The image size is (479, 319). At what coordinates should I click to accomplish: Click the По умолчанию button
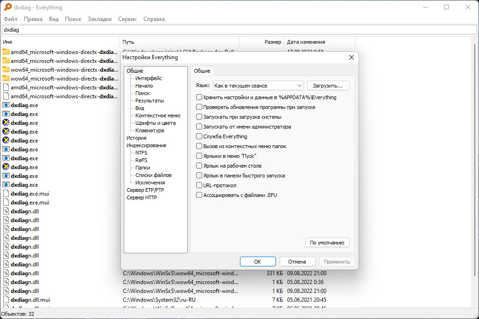(x=327, y=243)
